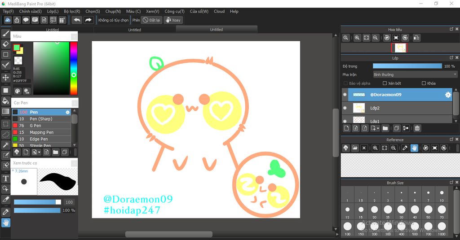Open the Bộ lọc(R) menu

(72, 11)
